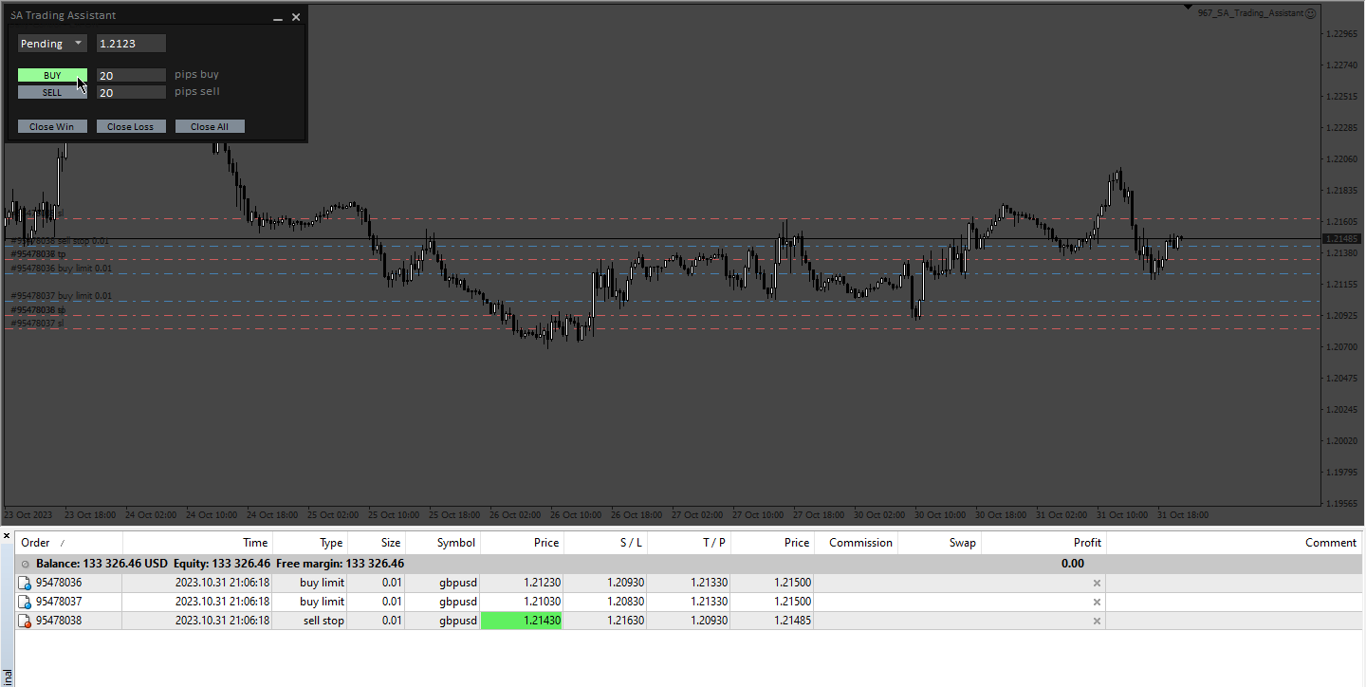Click the pips buy input field
Screen dimensions: 1366x687
point(131,75)
